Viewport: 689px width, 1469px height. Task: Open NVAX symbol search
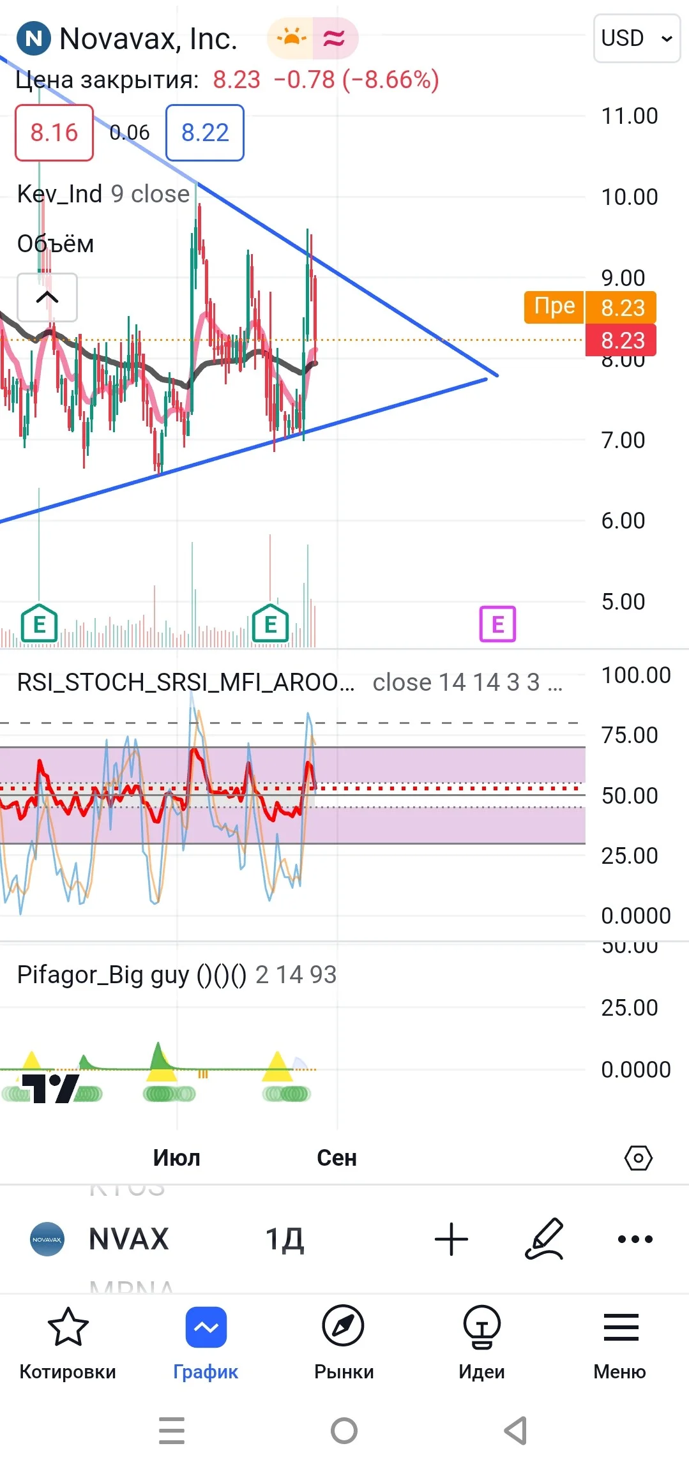tap(128, 1239)
